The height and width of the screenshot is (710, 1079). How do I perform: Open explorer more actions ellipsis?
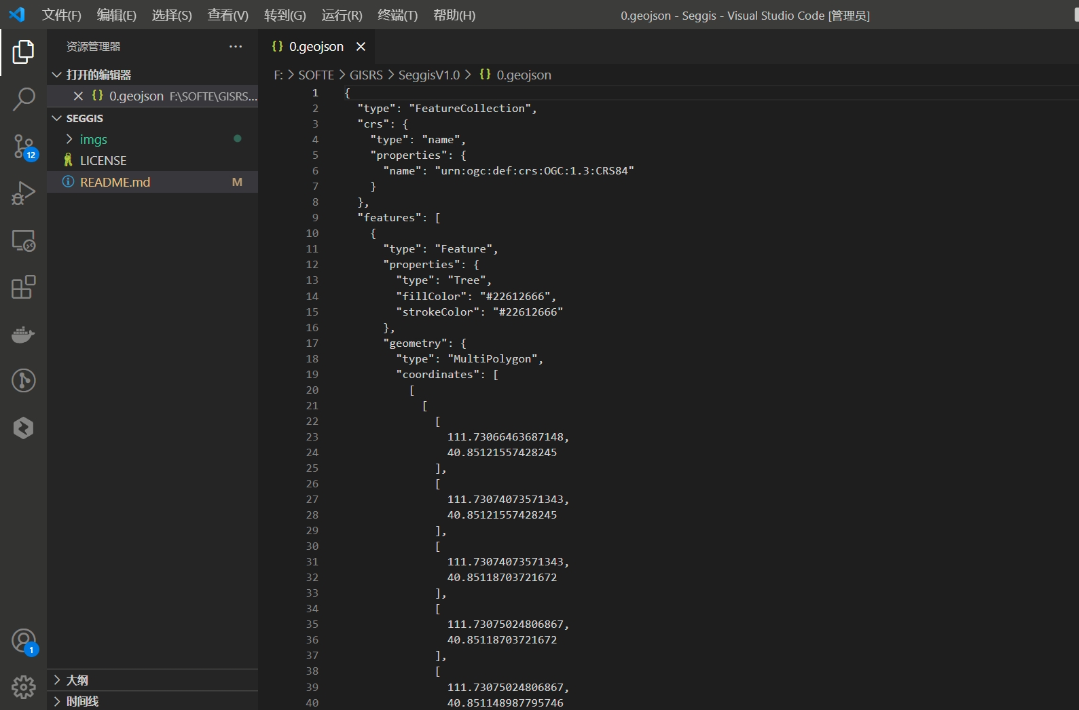(236, 46)
